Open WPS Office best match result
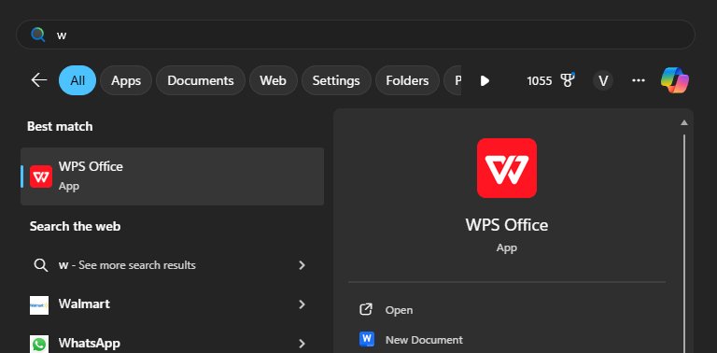Screen dimensions: 717x353 (x=173, y=176)
